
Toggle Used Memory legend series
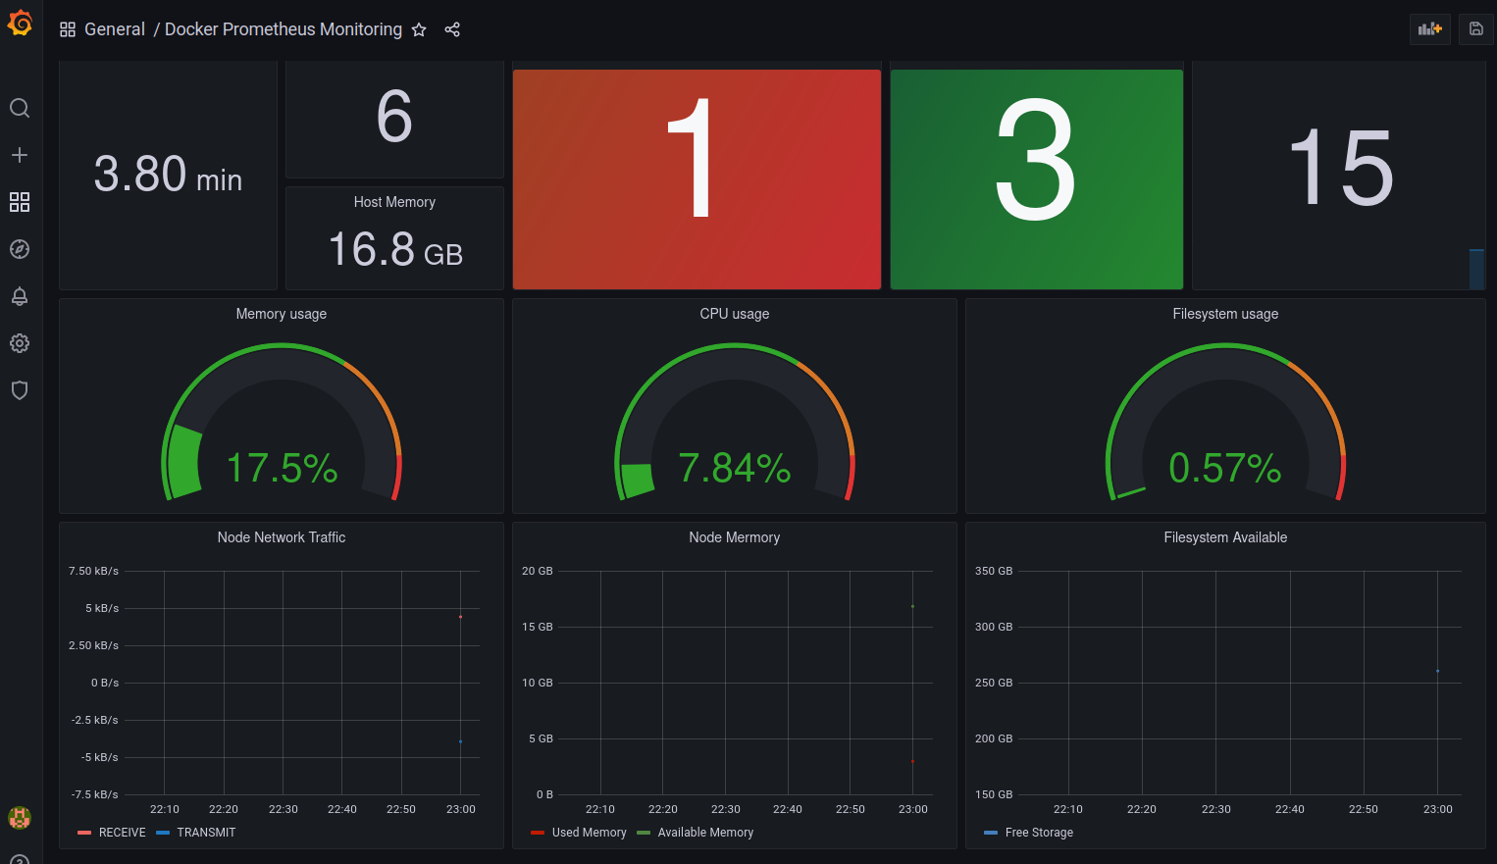point(589,833)
